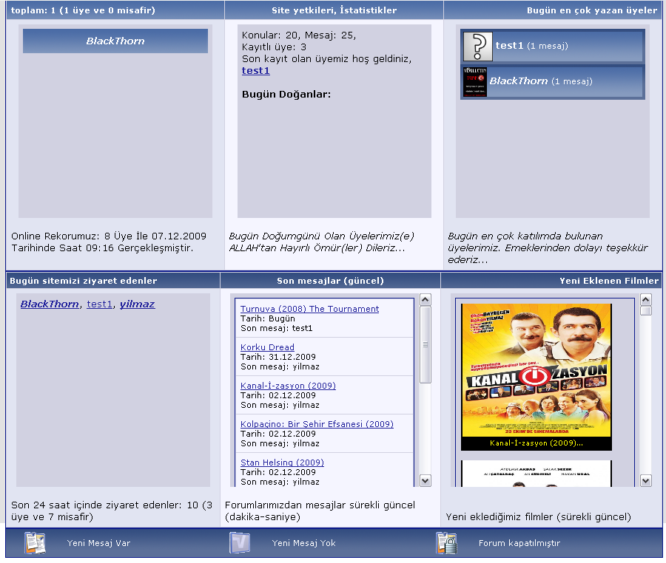This screenshot has height=563, width=666.
Task: Click test1's question mark avatar
Action: pyautogui.click(x=478, y=47)
